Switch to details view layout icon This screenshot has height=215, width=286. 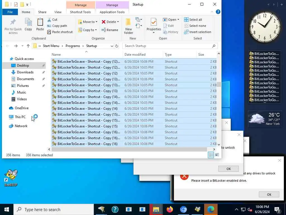[x=211, y=155]
